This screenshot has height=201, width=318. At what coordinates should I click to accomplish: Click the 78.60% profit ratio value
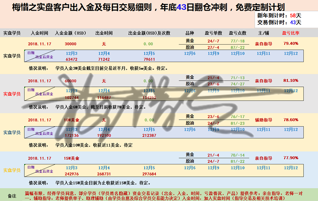coord(291,120)
